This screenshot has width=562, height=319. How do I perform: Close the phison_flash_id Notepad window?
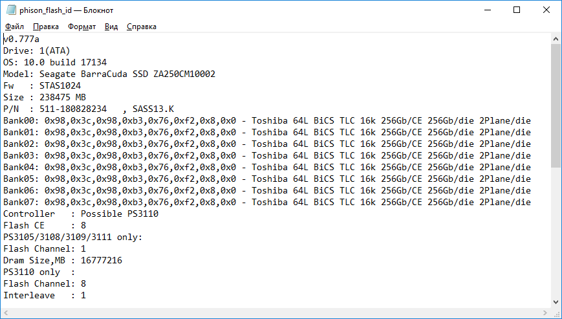(x=546, y=10)
